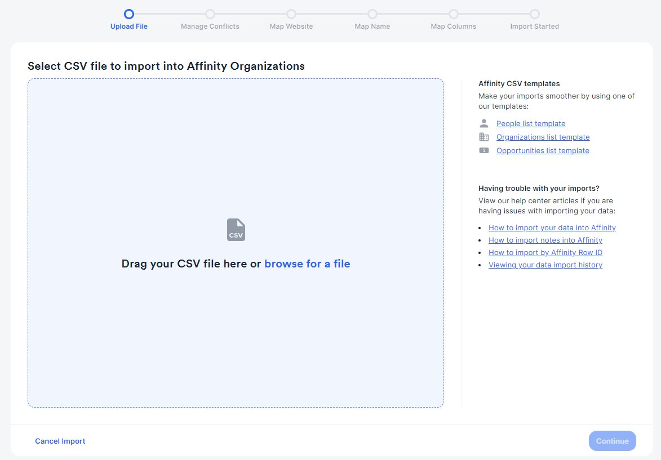Click the building icon next to Organizations list template
This screenshot has height=460, width=661.
click(x=484, y=136)
